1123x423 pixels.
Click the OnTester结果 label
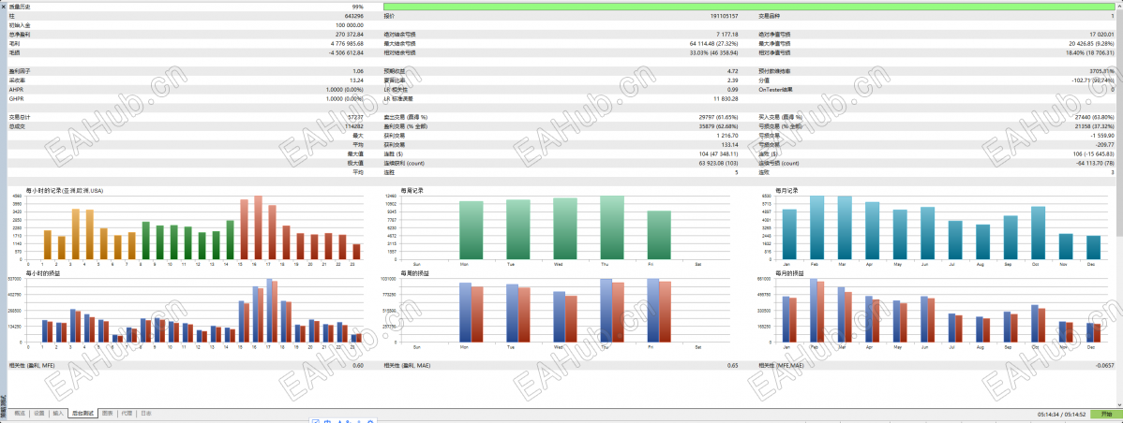[775, 90]
